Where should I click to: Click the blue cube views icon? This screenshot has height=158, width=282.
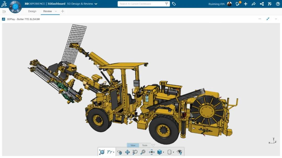click(x=159, y=152)
